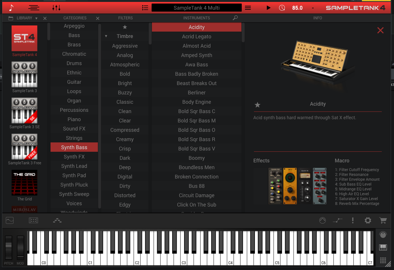The width and height of the screenshot is (394, 270).
Task: Enable the Digital timbre filter
Action: 125,177
